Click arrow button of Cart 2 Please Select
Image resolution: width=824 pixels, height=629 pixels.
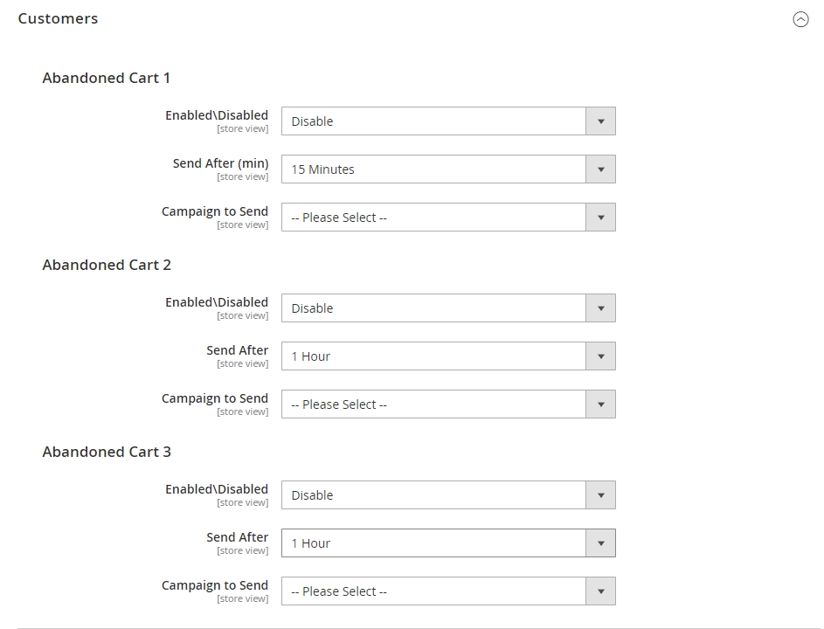point(601,404)
